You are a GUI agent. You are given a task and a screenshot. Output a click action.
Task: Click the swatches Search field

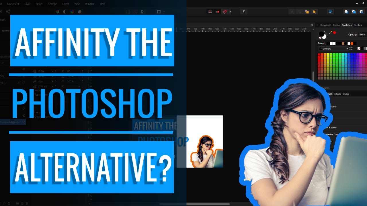344,88
